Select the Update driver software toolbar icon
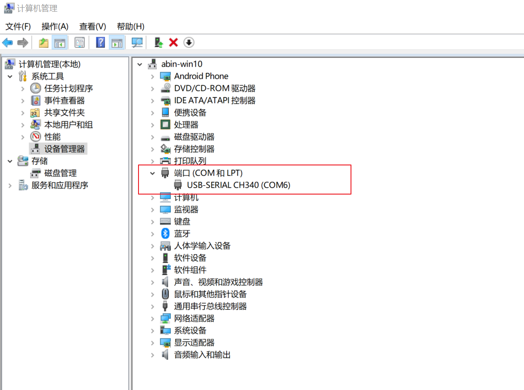This screenshot has width=524, height=390. click(157, 42)
